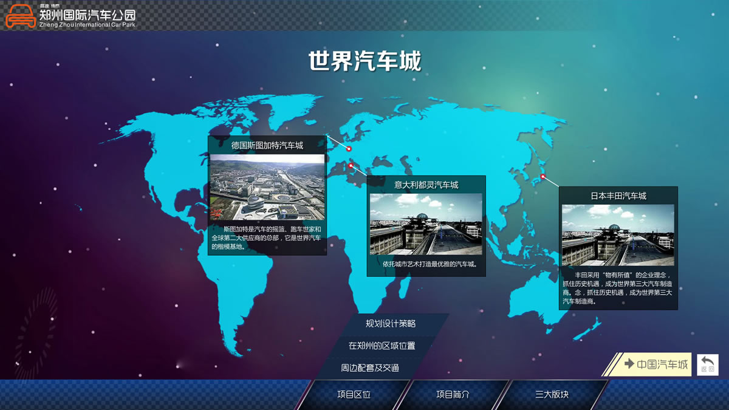This screenshot has width=729, height=410.
Task: Click the orange car logo icon
Action: tap(21, 16)
